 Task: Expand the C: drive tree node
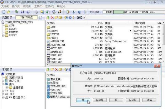[x=3, y=91]
